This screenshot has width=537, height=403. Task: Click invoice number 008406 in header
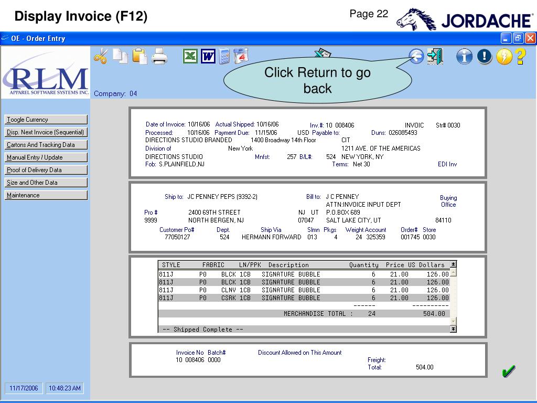[345, 125]
